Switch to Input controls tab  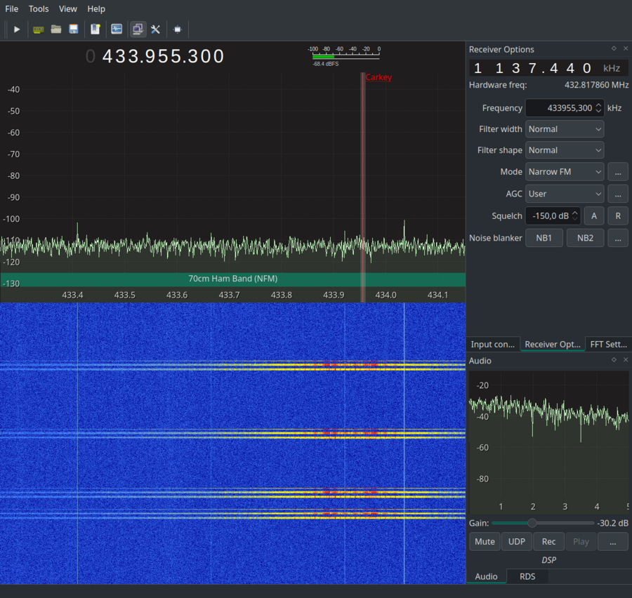[x=492, y=344]
